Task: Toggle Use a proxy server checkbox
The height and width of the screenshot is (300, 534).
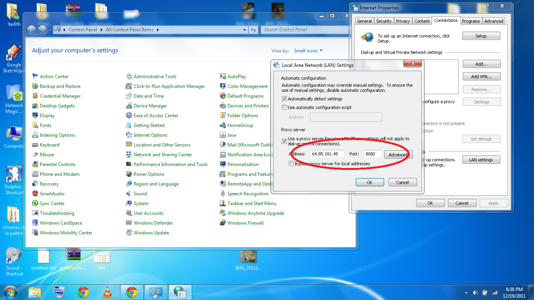Action: click(x=284, y=141)
